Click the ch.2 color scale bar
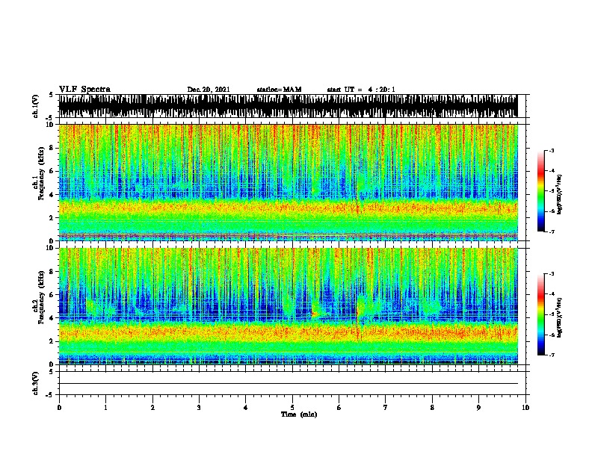This screenshot has height=457, width=592. (541, 314)
